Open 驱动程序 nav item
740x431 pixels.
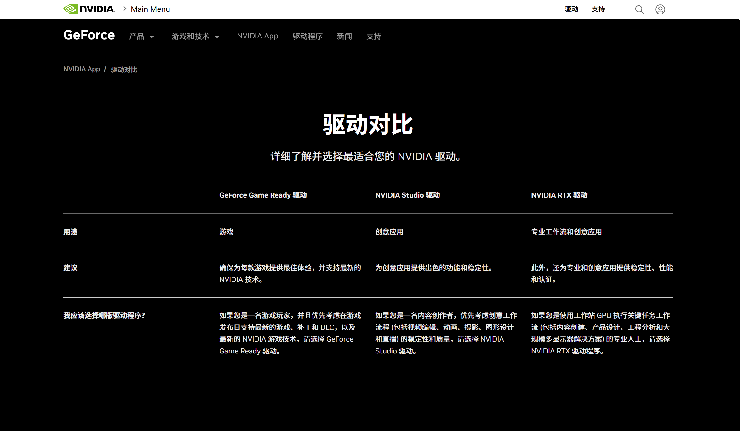[x=307, y=37]
